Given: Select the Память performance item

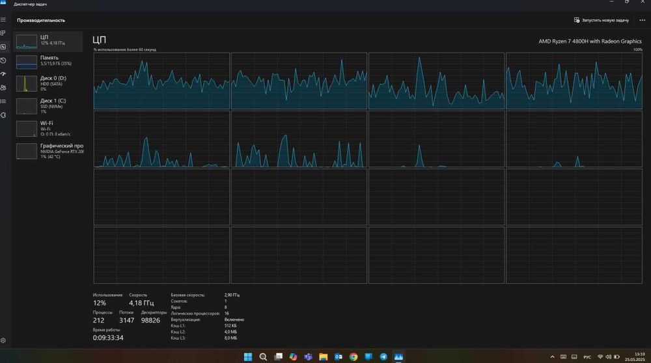Looking at the screenshot, I should point(49,61).
